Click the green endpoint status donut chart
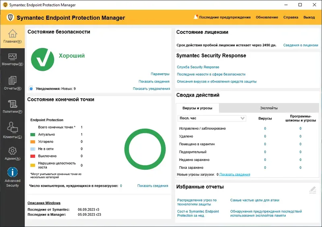 145,149
